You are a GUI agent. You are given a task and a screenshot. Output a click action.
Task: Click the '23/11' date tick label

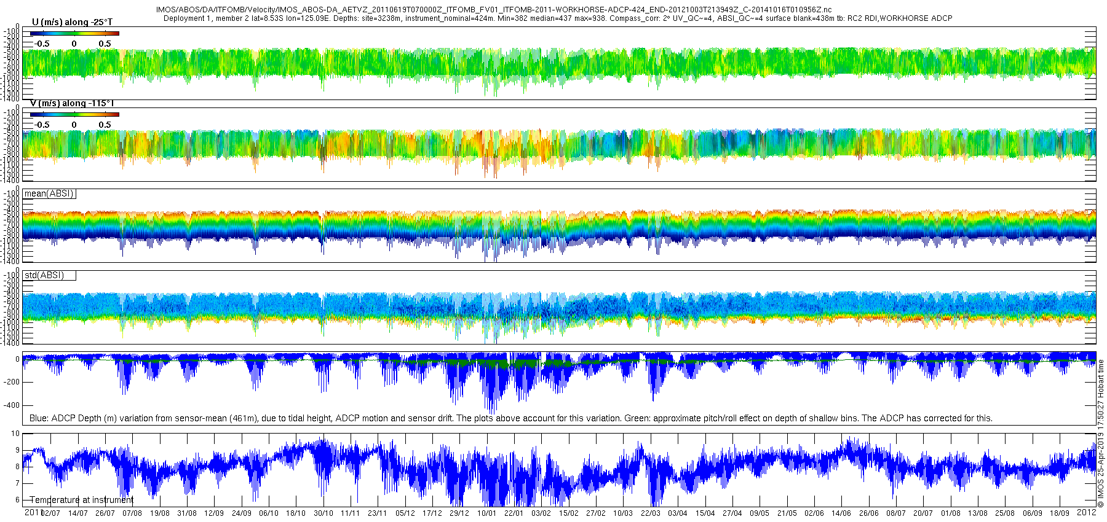(378, 513)
